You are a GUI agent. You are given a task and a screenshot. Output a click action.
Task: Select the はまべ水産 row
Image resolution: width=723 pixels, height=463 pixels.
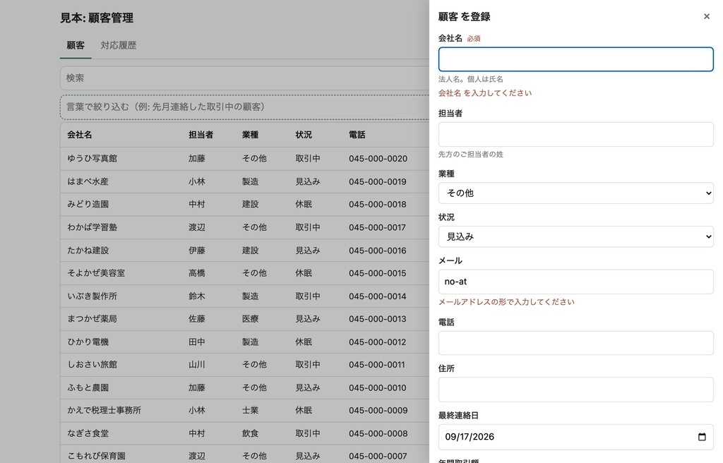tap(244, 181)
